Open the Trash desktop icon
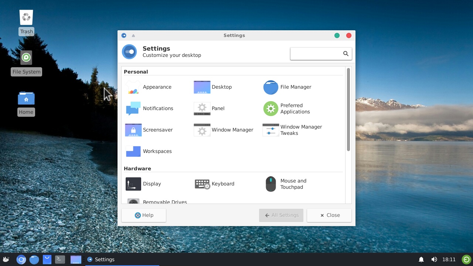The height and width of the screenshot is (266, 473). point(26,22)
